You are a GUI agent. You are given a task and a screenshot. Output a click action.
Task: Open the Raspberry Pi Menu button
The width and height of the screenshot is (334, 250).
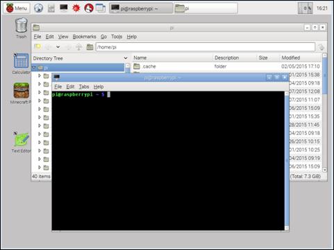click(x=17, y=8)
